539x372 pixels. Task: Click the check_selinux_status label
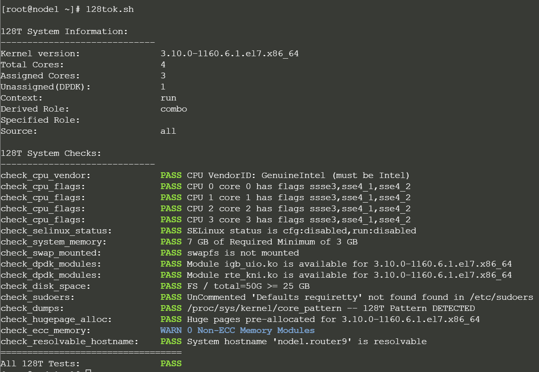tap(56, 231)
